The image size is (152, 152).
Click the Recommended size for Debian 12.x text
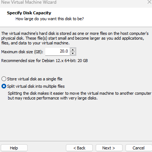pos(45,61)
